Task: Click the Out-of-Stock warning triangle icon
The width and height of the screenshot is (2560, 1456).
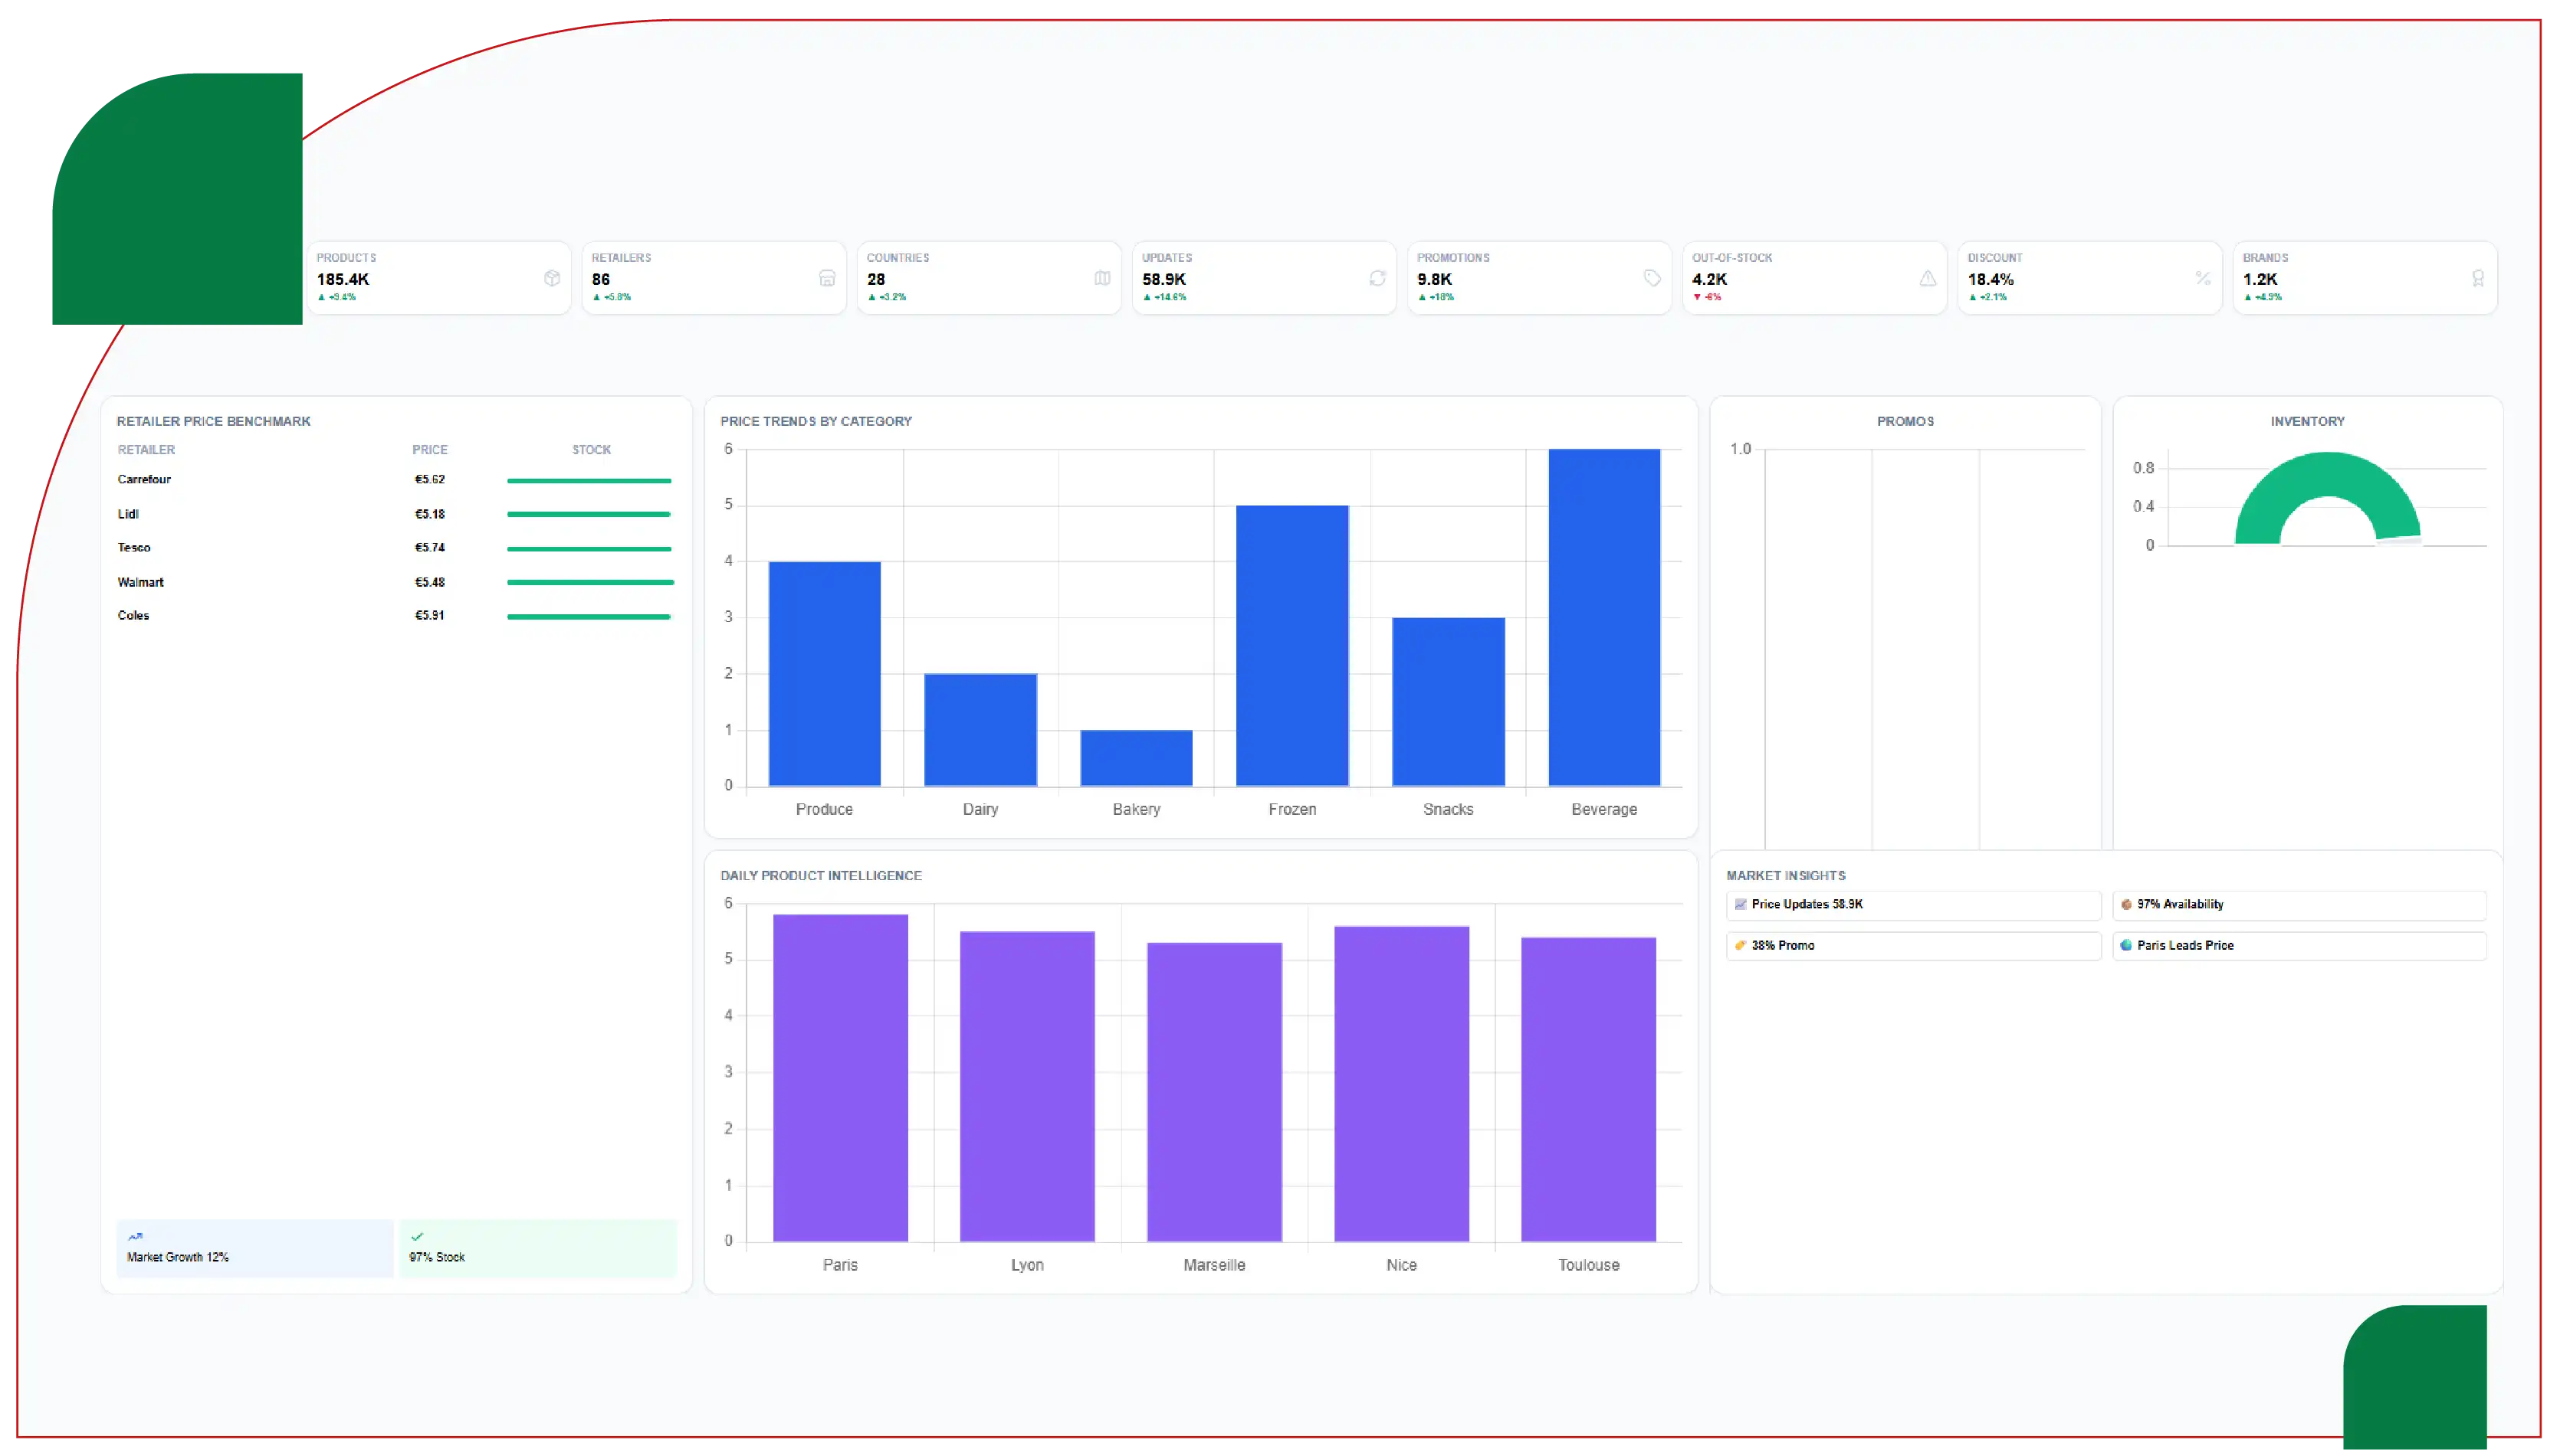Action: 1927,278
